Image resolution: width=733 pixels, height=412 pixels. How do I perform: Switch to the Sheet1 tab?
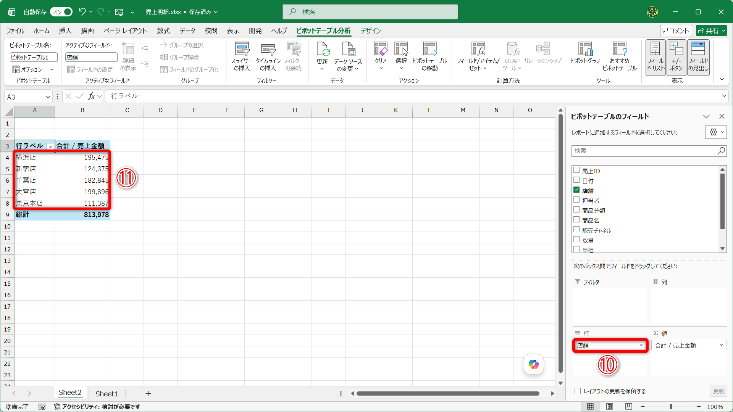pyautogui.click(x=107, y=394)
